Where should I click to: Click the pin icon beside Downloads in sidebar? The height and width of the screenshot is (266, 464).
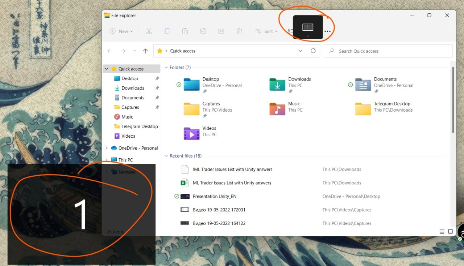157,88
